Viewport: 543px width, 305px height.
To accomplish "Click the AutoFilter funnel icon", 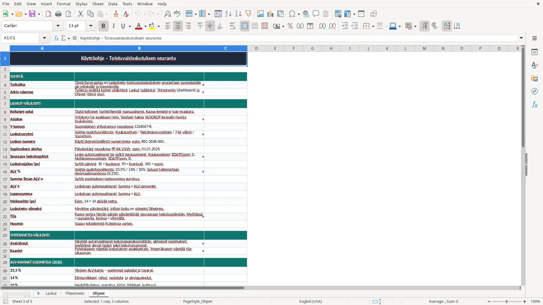I will click(248, 14).
